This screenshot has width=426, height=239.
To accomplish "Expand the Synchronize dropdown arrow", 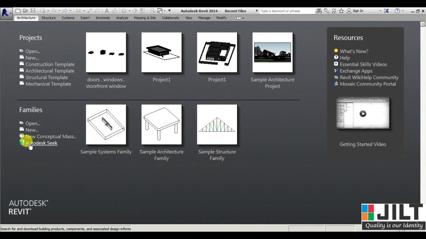I will pos(48,11).
